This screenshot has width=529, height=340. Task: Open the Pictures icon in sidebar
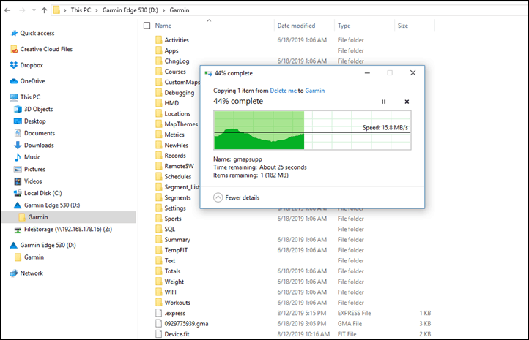click(x=18, y=169)
